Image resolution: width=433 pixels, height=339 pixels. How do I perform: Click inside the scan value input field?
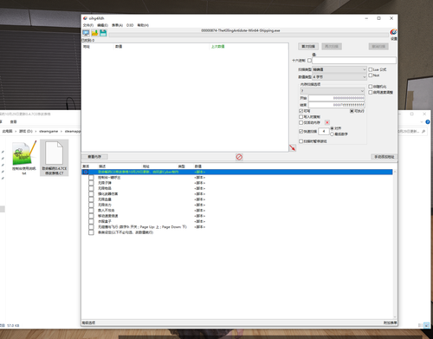click(x=354, y=61)
